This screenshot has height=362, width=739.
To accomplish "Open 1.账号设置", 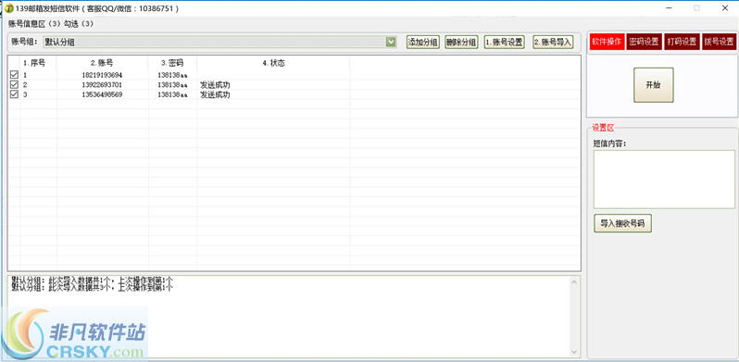I will (505, 42).
